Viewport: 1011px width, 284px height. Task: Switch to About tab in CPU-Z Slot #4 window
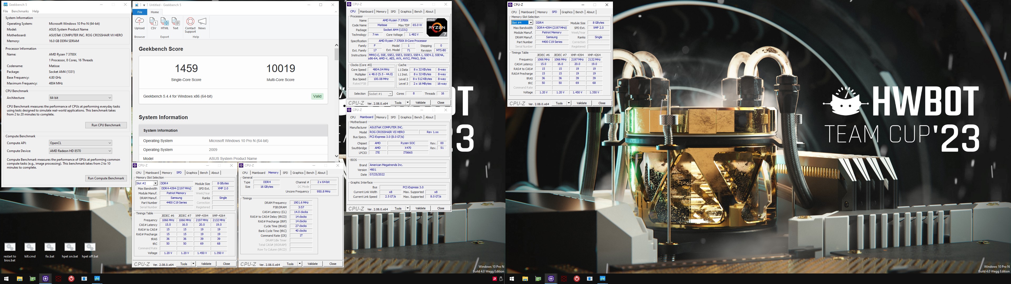tap(591, 12)
